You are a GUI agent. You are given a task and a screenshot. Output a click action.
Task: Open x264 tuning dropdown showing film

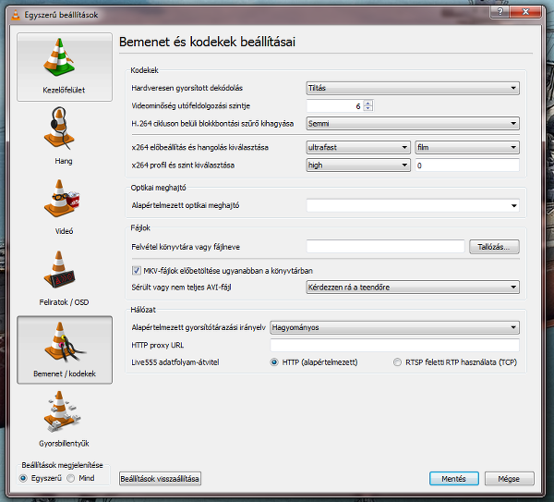467,147
